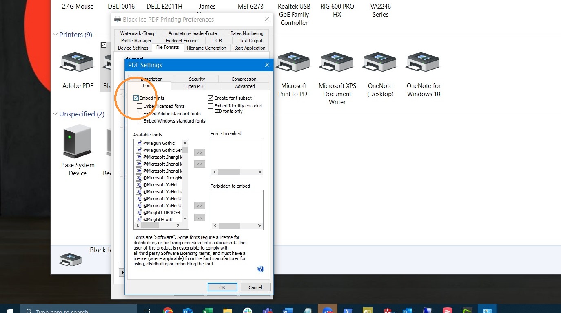Click the font icon beside @MingLiU-ExtB

140,219
